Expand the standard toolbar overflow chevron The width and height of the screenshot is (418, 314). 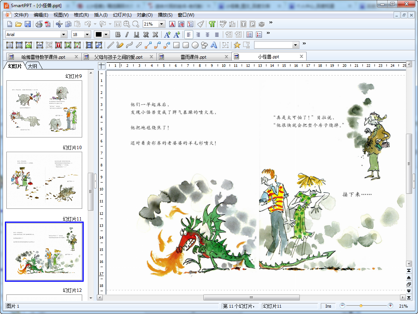point(271,23)
